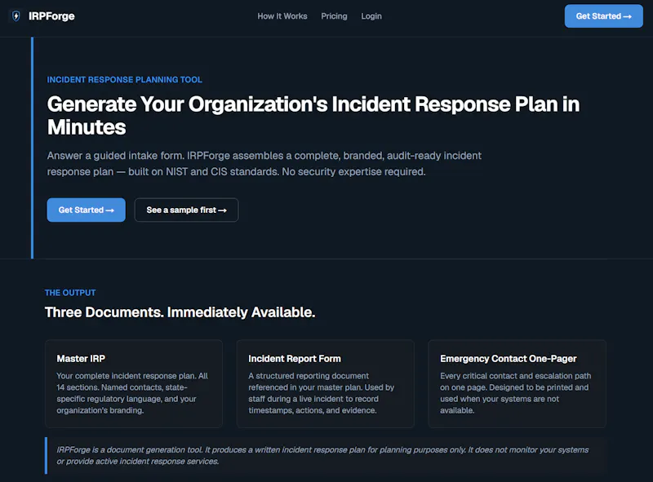Image resolution: width=653 pixels, height=482 pixels.
Task: Select the Master IRP card title
Action: pos(81,358)
